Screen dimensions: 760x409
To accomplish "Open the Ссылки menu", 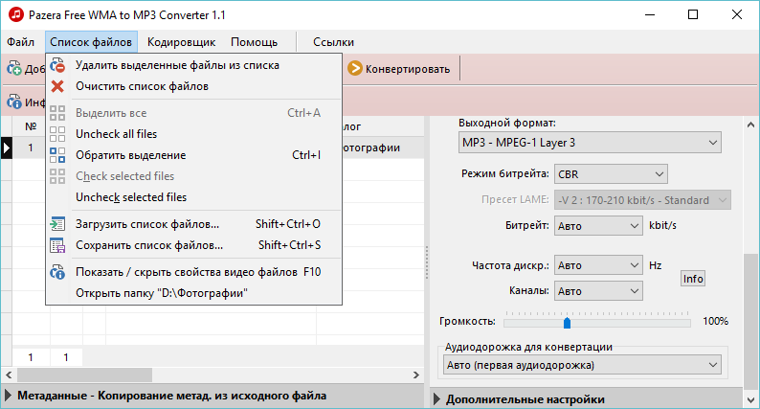I will tap(333, 42).
